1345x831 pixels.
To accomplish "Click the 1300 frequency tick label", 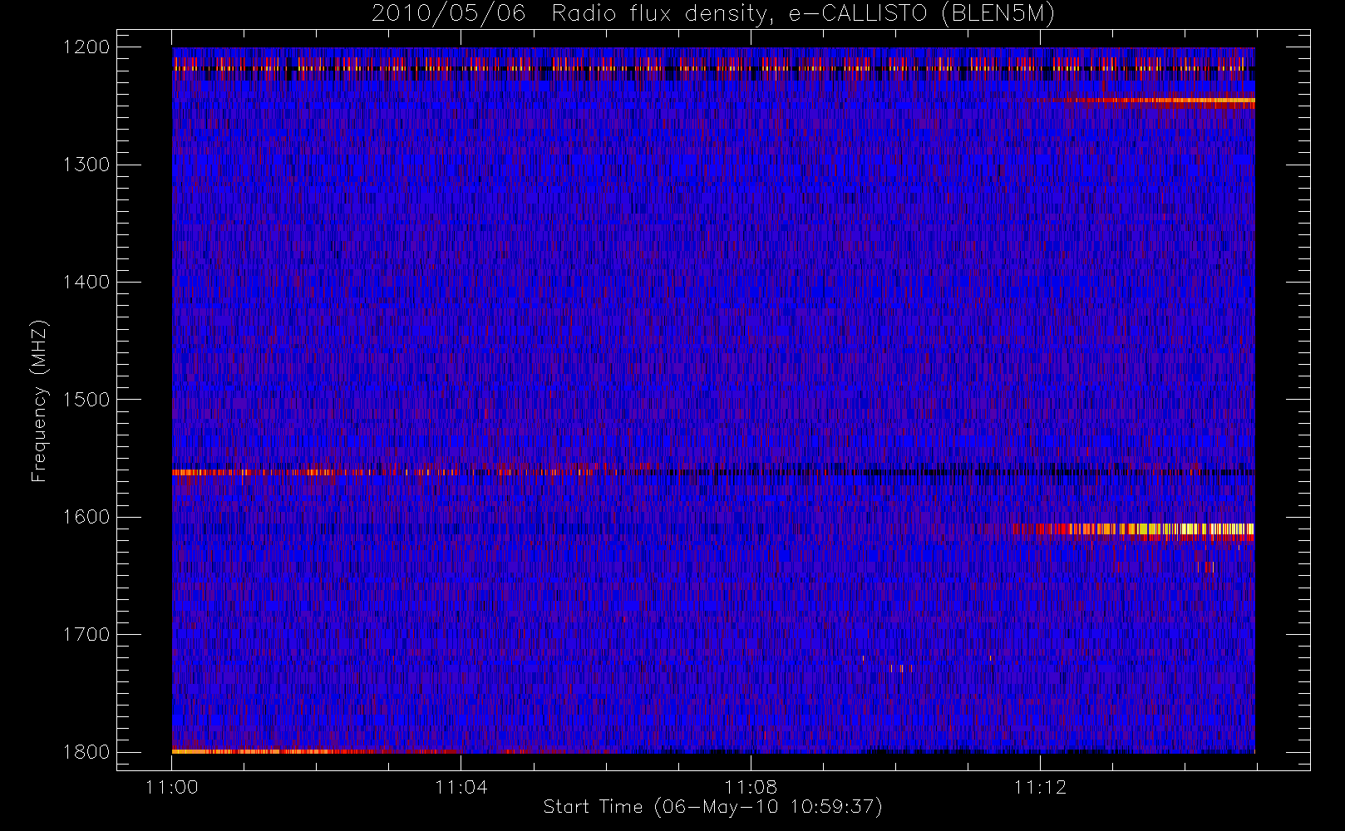I will click(x=86, y=165).
